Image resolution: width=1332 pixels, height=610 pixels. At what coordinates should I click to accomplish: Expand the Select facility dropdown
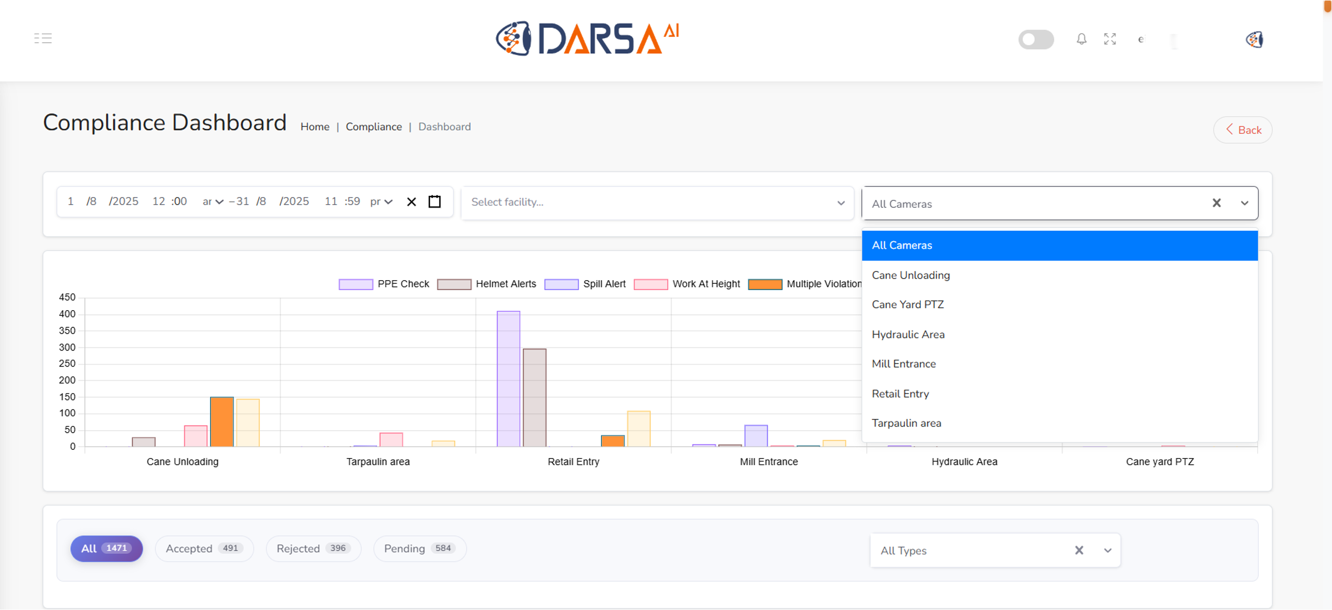point(841,203)
